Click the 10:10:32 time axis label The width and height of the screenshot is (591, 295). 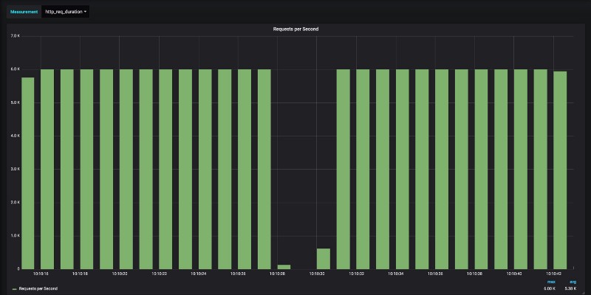[x=356, y=274]
